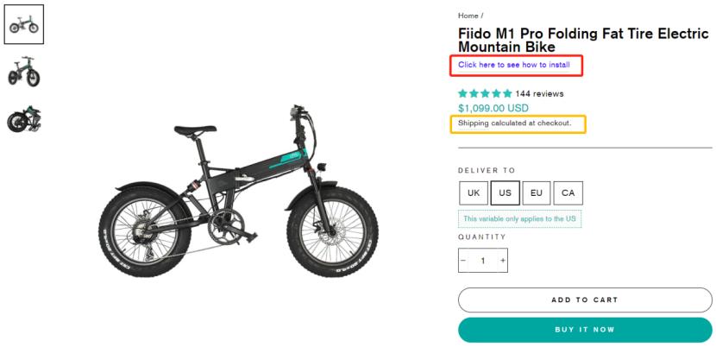716x347 pixels.
Task: Click the product title heading
Action: pos(582,40)
